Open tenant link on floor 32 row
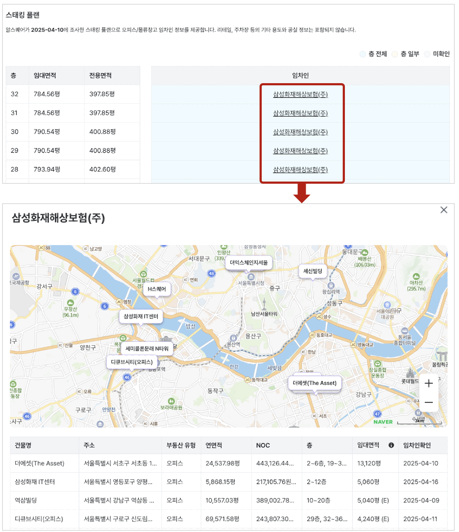This screenshot has width=459, height=532. 300,94
